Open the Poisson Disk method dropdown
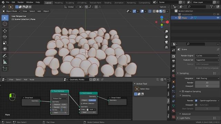The width and height of the screenshot is (221, 124). point(60,99)
